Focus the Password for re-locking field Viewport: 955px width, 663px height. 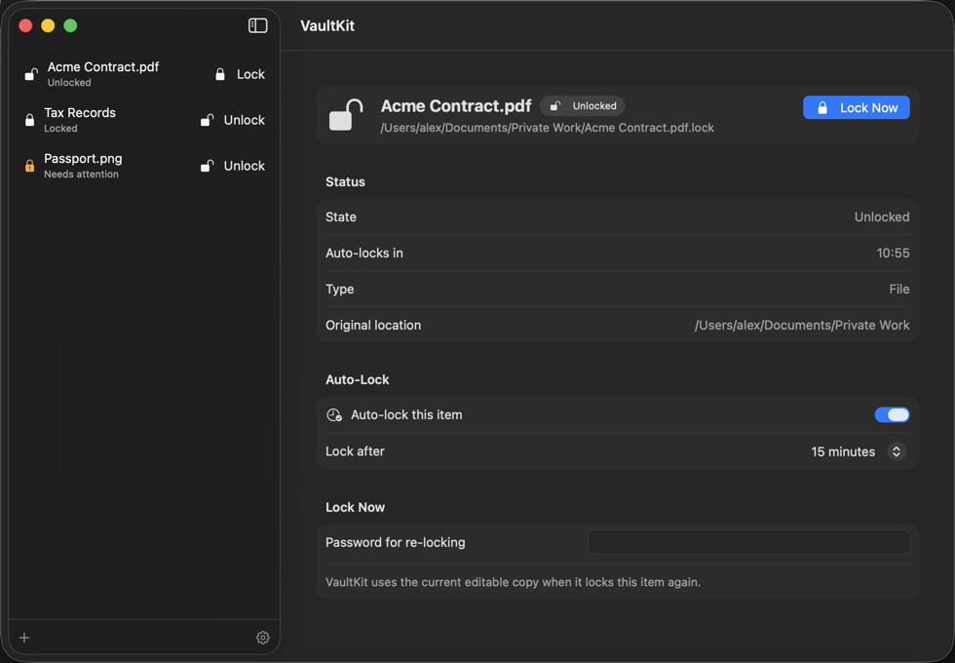749,542
